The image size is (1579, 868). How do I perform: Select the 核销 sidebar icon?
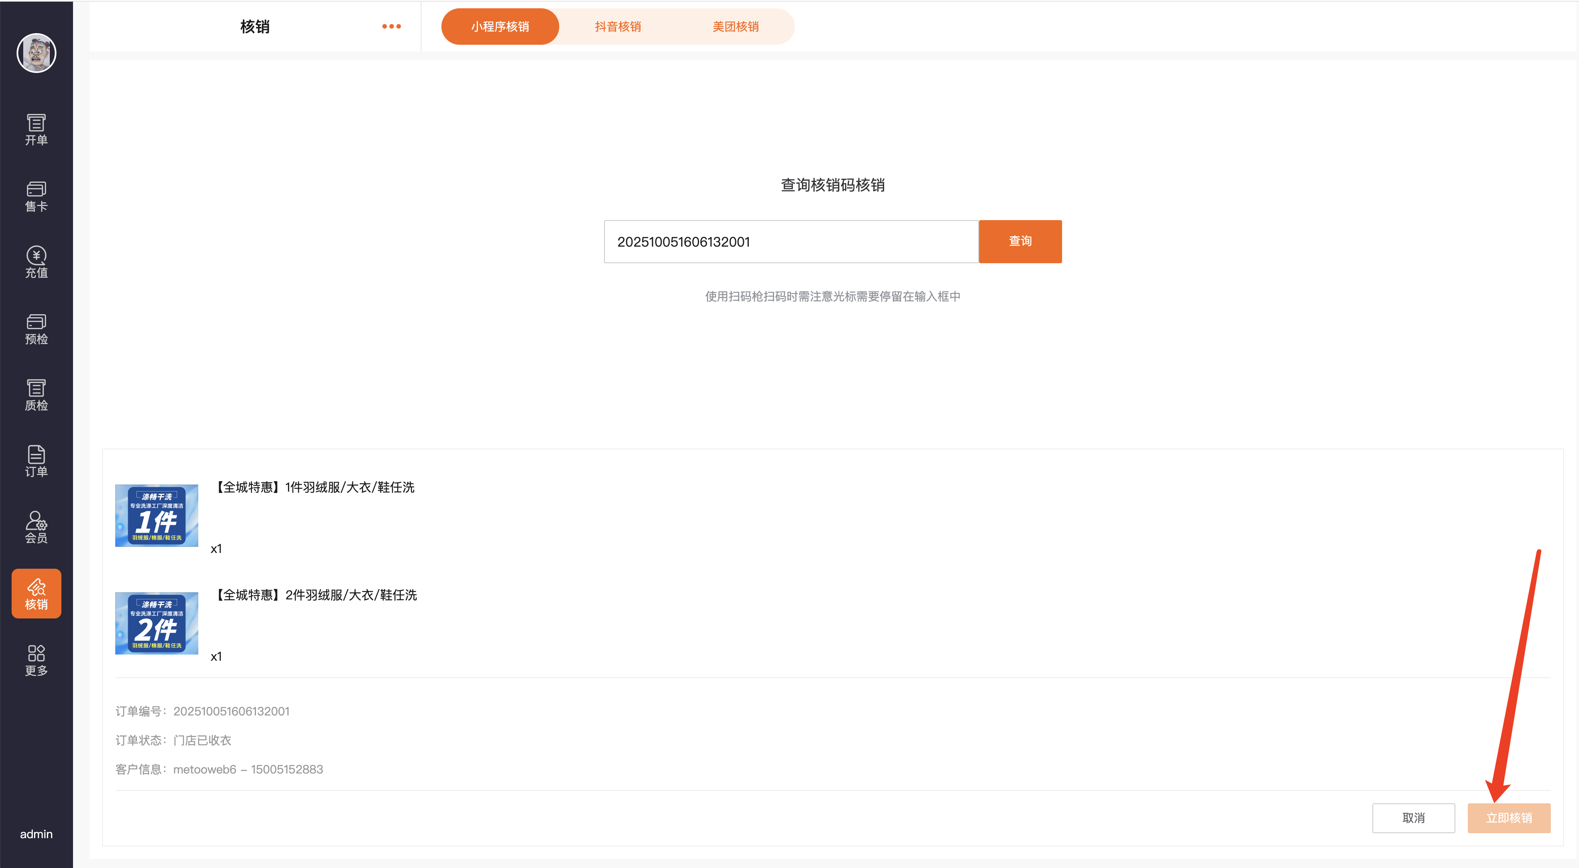(36, 594)
